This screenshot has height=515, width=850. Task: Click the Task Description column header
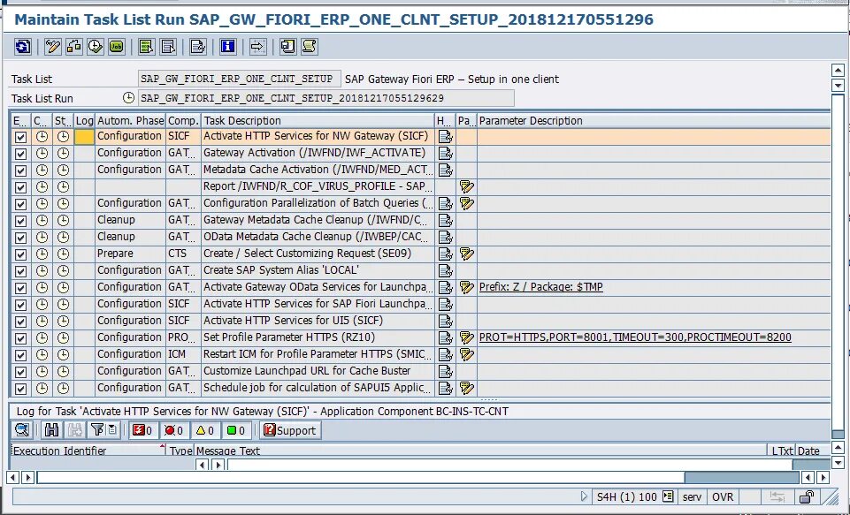318,120
